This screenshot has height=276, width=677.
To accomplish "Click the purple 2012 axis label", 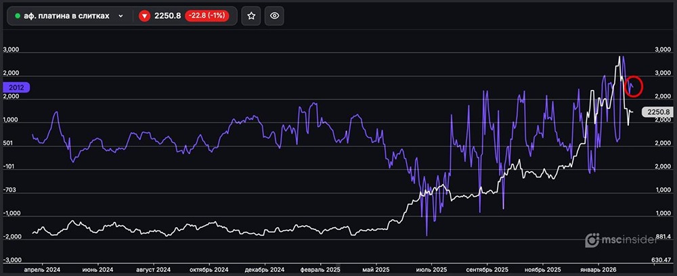I will pos(16,87).
